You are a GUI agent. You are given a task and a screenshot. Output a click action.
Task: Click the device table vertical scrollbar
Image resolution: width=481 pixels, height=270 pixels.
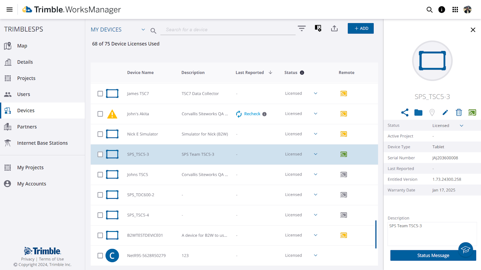(x=376, y=234)
